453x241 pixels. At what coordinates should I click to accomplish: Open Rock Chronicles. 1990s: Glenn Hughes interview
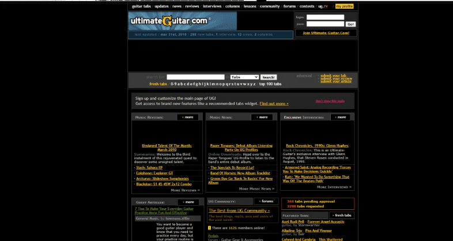(317, 146)
